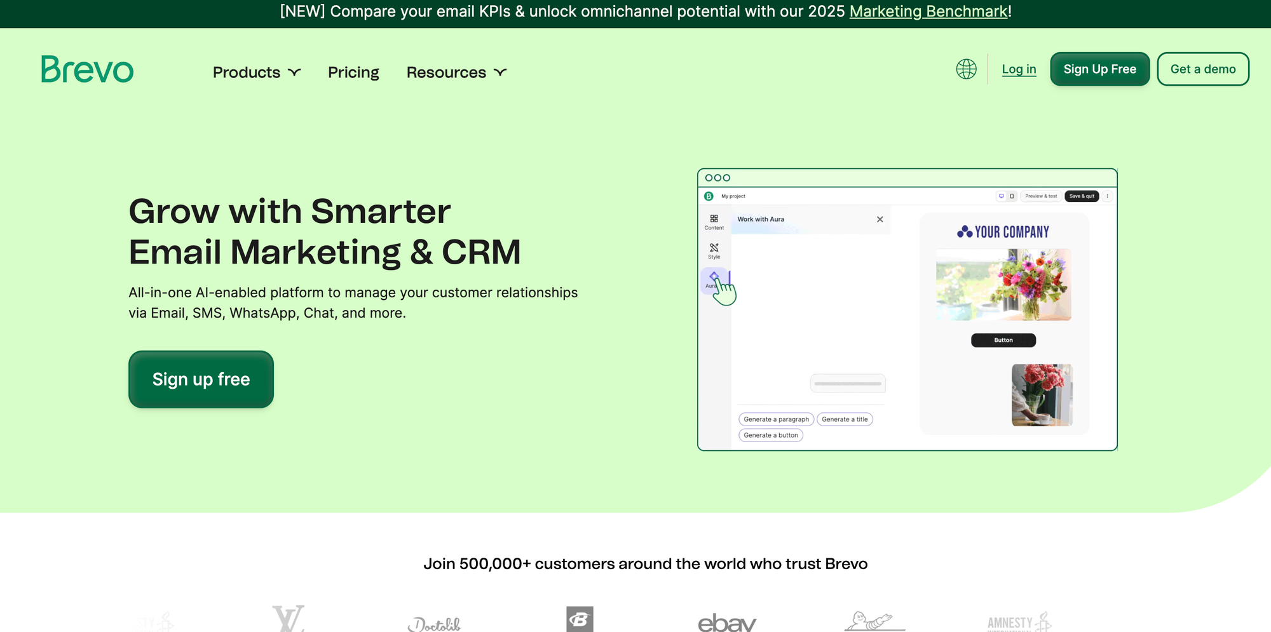Click the Bodybuilding B square logo
This screenshot has width=1271, height=632.
point(580,619)
